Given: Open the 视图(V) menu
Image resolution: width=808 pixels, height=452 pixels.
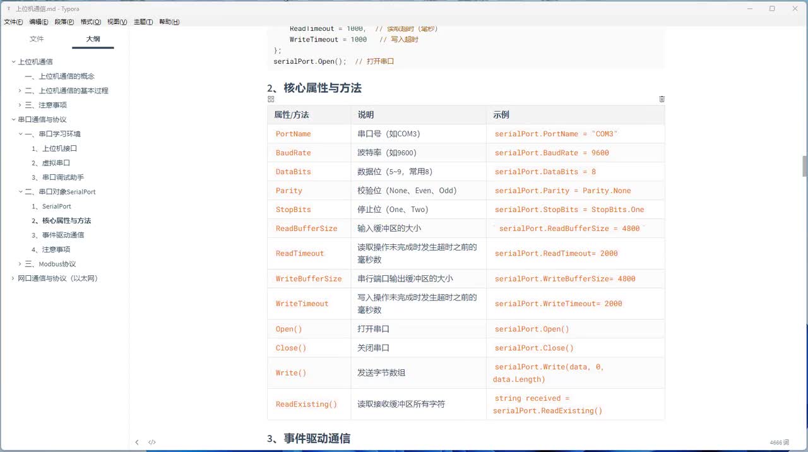Looking at the screenshot, I should (x=117, y=22).
